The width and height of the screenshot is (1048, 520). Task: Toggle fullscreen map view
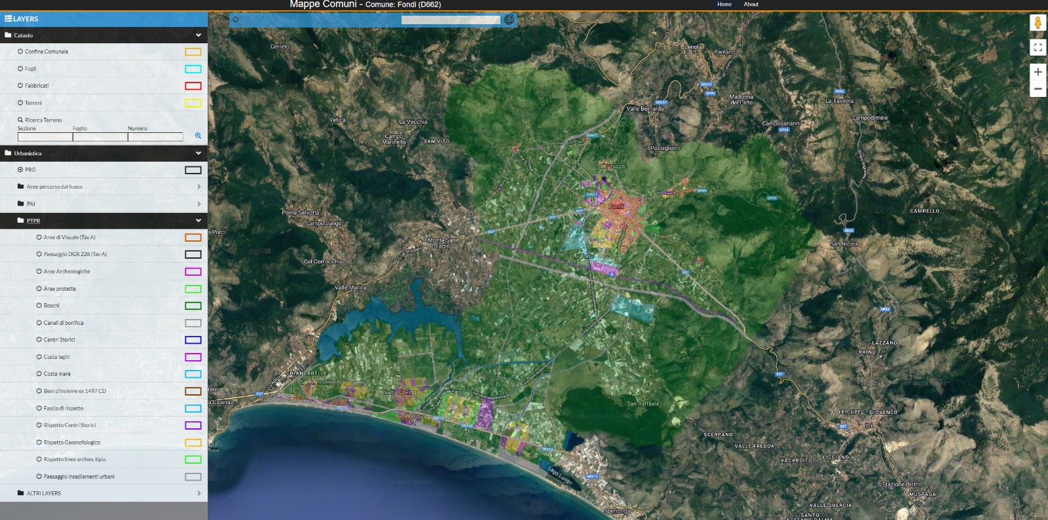[1038, 47]
